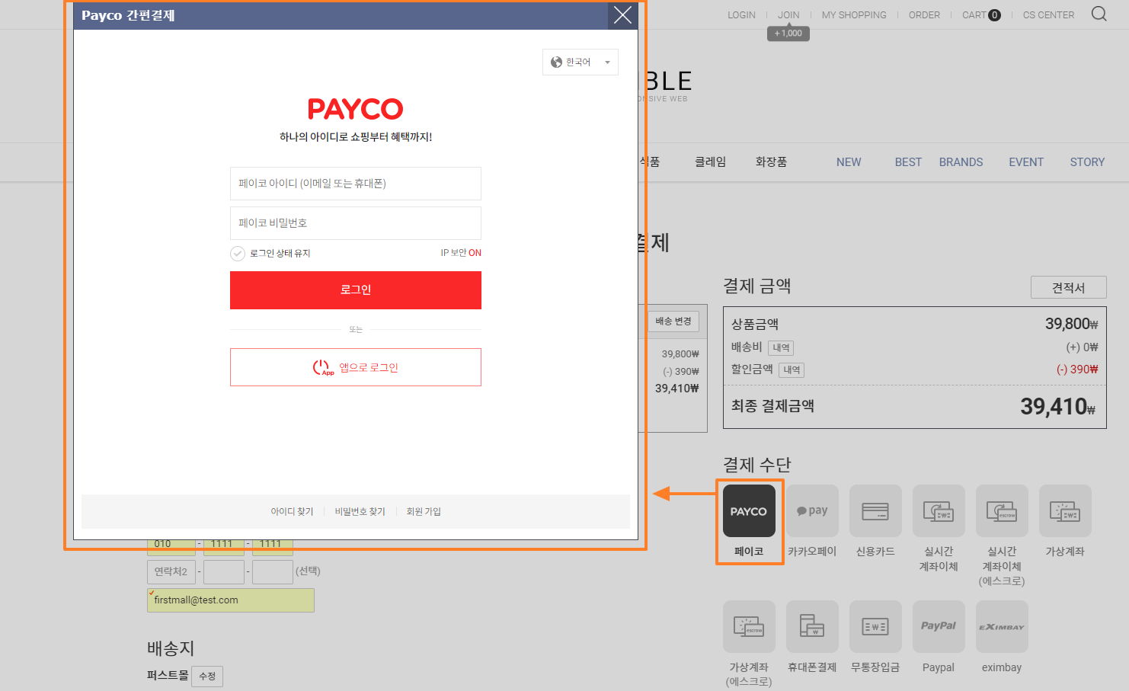Viewport: 1129px width, 691px height.
Task: Choose mobile phone payment (휴대폰결제) icon
Action: [x=812, y=627]
